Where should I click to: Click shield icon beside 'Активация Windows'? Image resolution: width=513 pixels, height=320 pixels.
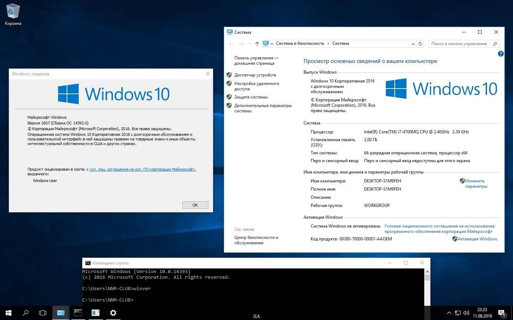[x=455, y=239]
